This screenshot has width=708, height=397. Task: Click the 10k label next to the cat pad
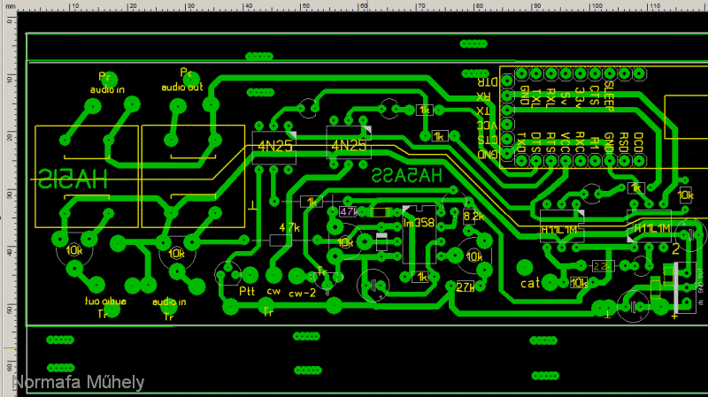(x=579, y=283)
